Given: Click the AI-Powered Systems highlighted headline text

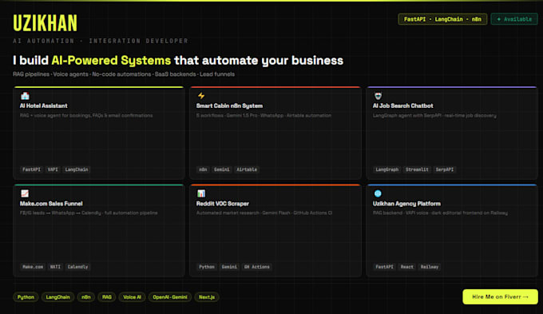Looking at the screenshot, I should [111, 61].
